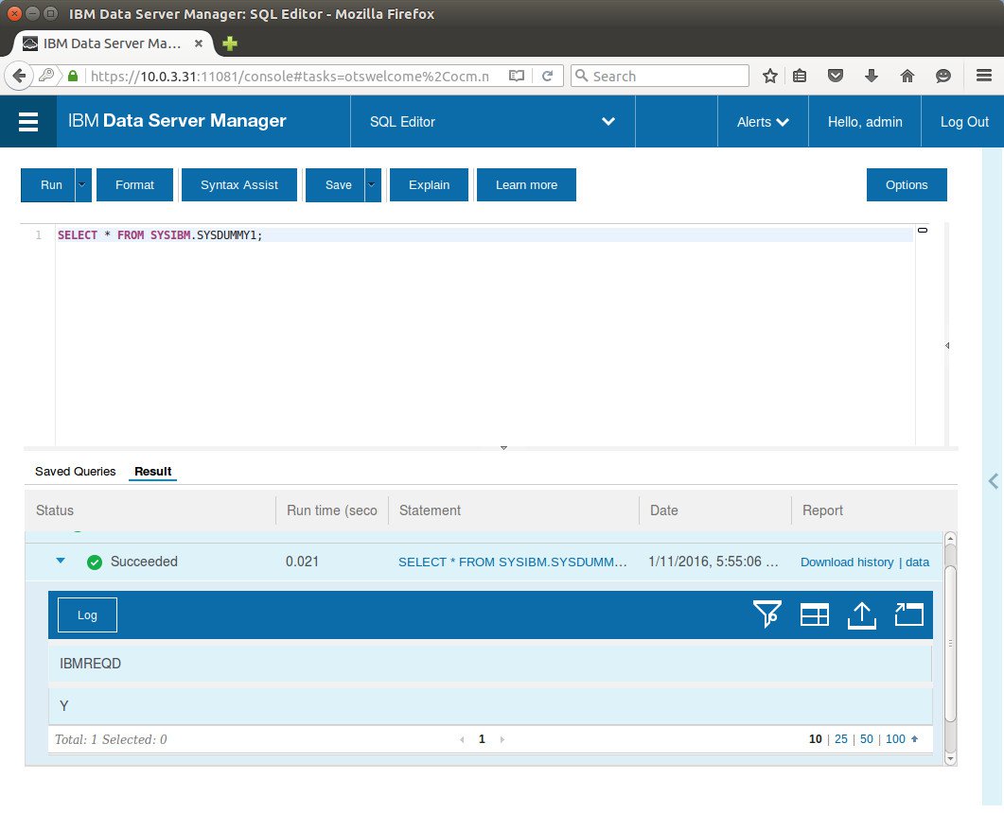Click the Run time column header
This screenshot has width=1004, height=813.
332,510
